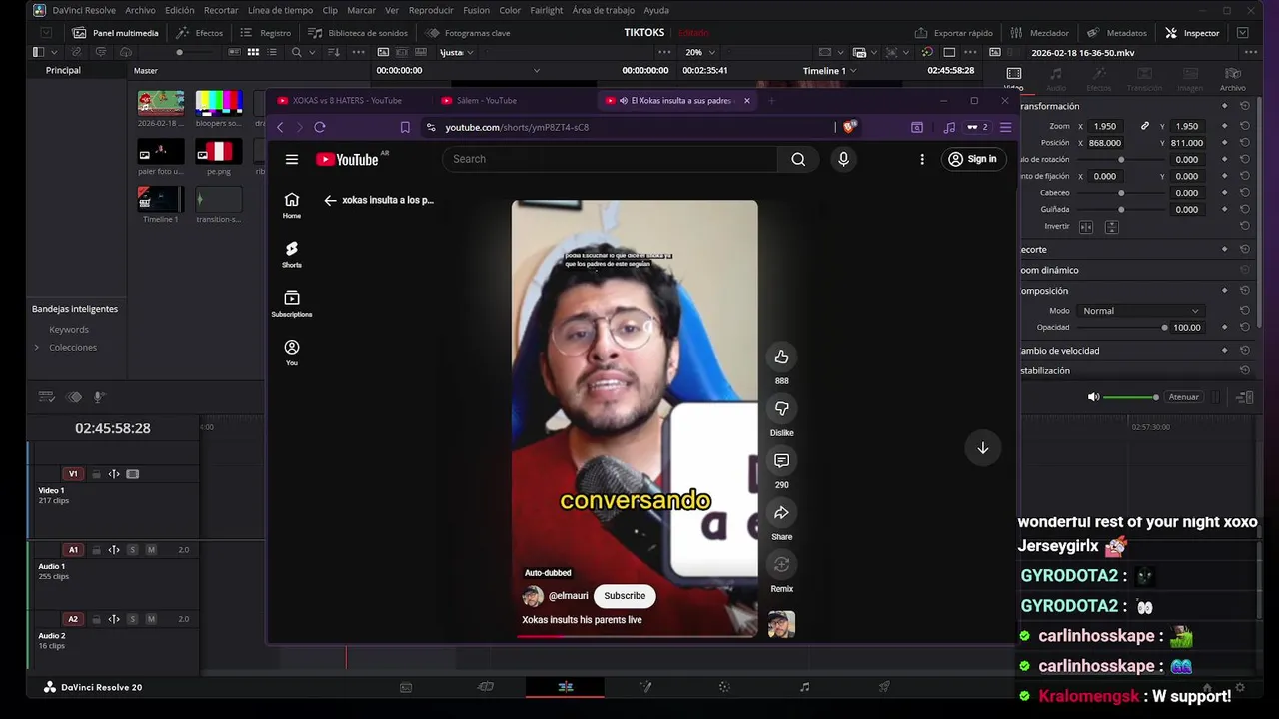Viewport: 1279px width, 719px height.
Task: Click YouTube Sign in button
Action: click(x=972, y=159)
